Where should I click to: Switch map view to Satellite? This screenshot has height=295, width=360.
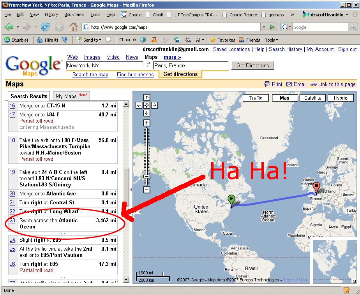[x=312, y=98]
